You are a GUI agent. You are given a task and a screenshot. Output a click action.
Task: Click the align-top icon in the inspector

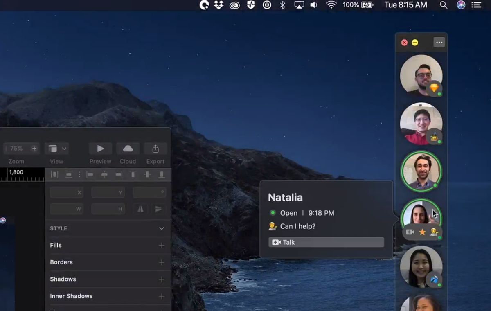pos(133,174)
